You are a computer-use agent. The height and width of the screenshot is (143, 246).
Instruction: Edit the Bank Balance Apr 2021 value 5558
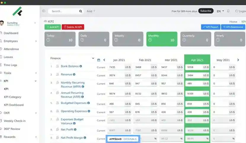(x=194, y=67)
